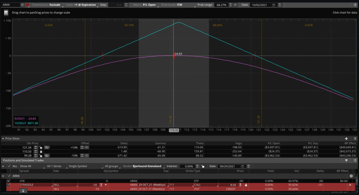Screen dimensions: 359x195
Task: Open calendar icon beside 09/29/2021 date
Action: tap(242, 166)
